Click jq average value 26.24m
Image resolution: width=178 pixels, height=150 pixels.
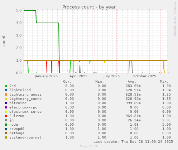pos(134,120)
